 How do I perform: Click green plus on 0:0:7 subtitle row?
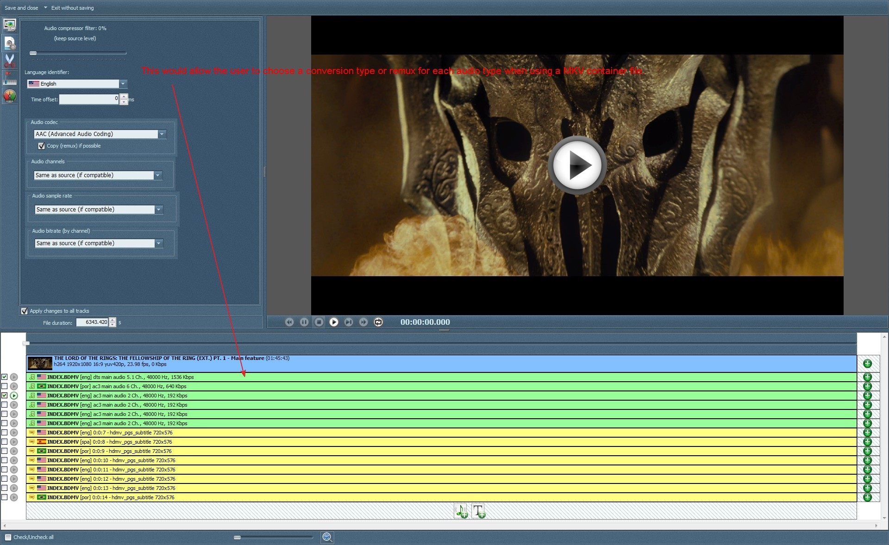click(868, 433)
